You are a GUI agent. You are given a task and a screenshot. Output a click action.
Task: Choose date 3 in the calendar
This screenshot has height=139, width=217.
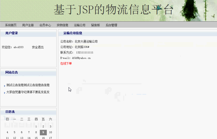click(x=51, y=126)
